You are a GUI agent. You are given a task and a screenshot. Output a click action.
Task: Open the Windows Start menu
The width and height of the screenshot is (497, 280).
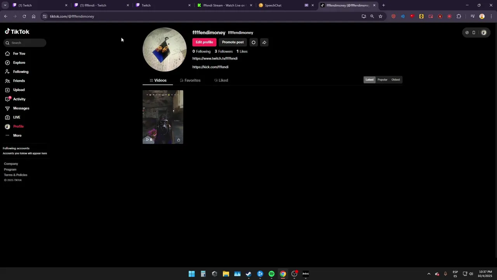(x=191, y=274)
